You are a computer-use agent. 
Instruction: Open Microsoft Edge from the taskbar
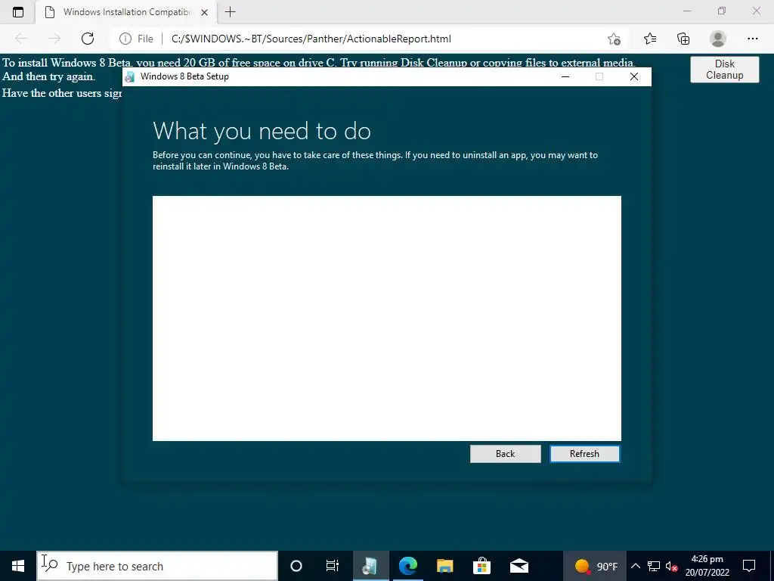click(407, 566)
